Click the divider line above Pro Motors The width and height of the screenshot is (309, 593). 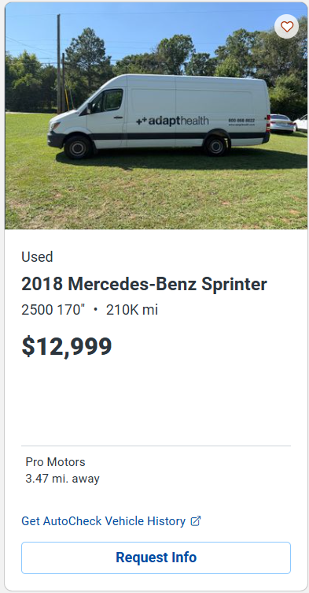(156, 446)
